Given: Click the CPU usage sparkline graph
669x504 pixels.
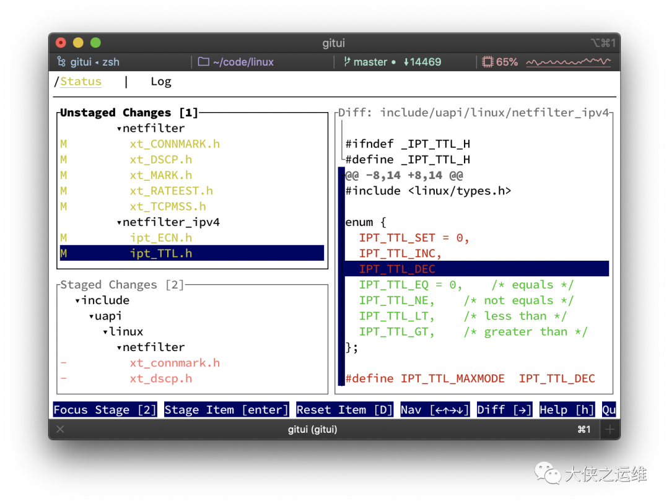Looking at the screenshot, I should point(568,62).
